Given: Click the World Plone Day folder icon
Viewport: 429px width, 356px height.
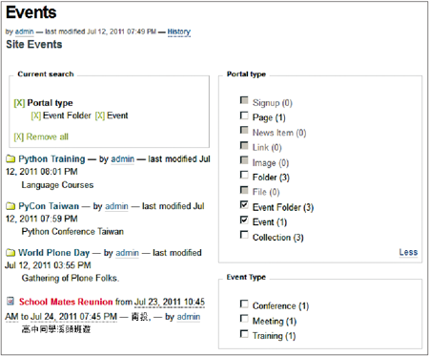Looking at the screenshot, I should pos(10,253).
